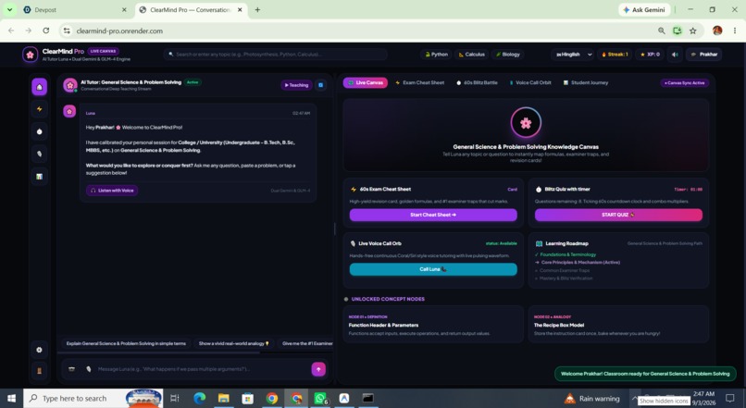Bookmark this page with the star icon
Viewport: 746px width, 408px height.
click(692, 31)
